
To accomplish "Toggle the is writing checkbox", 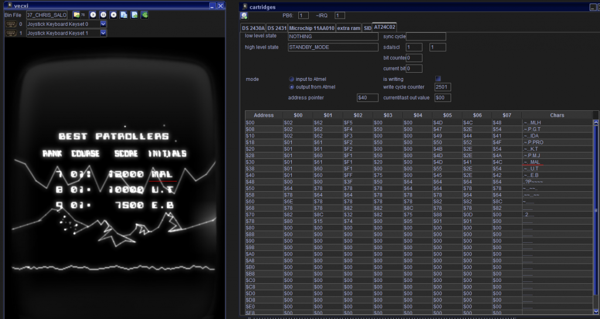I will point(438,79).
